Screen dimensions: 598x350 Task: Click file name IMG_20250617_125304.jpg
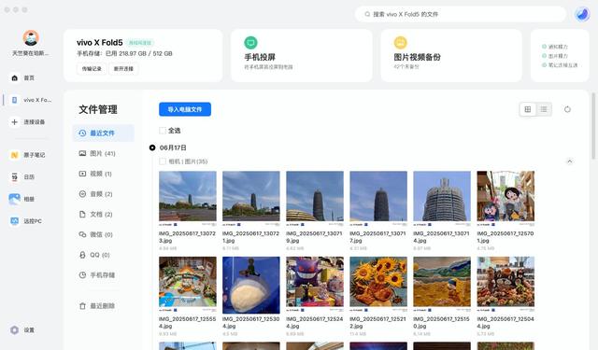click(251, 323)
